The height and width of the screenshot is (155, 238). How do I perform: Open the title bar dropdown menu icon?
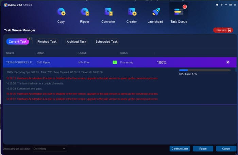pyautogui.click(x=221, y=5)
